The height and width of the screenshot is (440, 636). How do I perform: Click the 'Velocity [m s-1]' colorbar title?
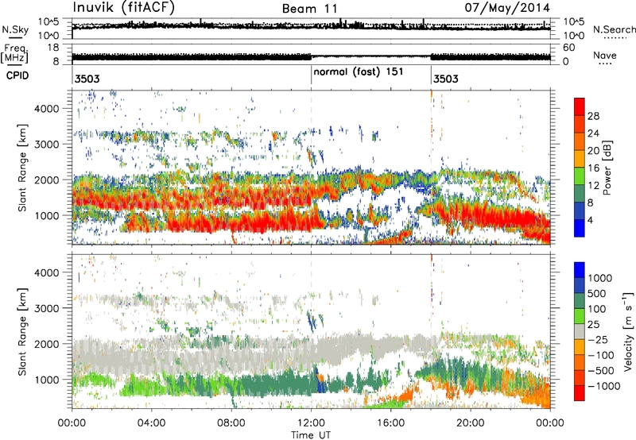628,330
